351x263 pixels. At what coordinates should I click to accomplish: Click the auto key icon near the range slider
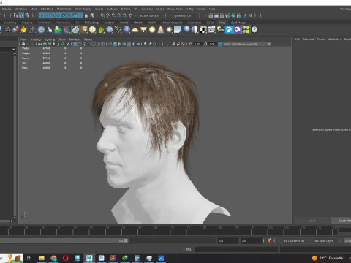click(x=269, y=240)
